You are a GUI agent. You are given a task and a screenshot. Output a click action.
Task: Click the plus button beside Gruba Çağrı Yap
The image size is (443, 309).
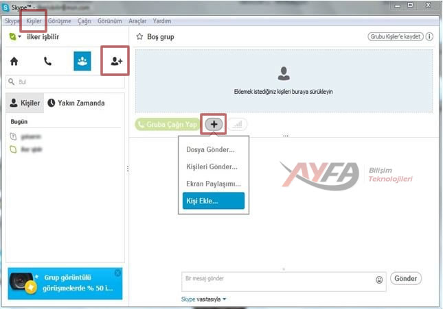coord(214,124)
